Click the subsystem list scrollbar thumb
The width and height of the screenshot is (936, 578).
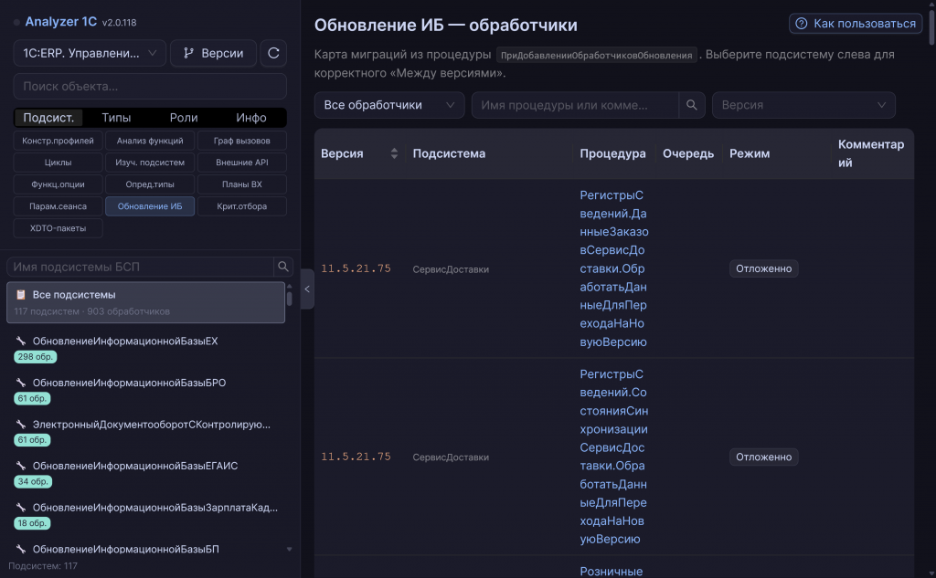pyautogui.click(x=290, y=299)
